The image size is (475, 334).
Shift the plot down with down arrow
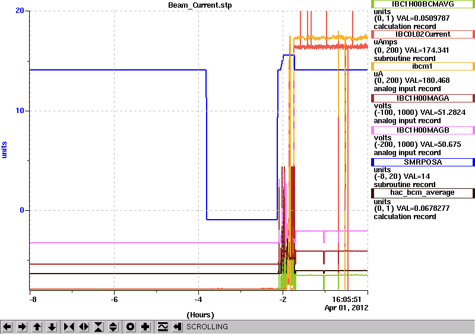pos(52,327)
